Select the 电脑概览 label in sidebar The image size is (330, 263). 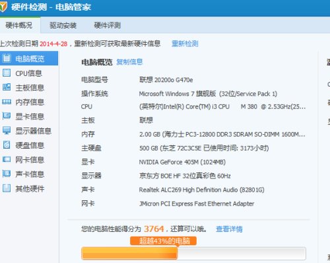click(x=30, y=59)
